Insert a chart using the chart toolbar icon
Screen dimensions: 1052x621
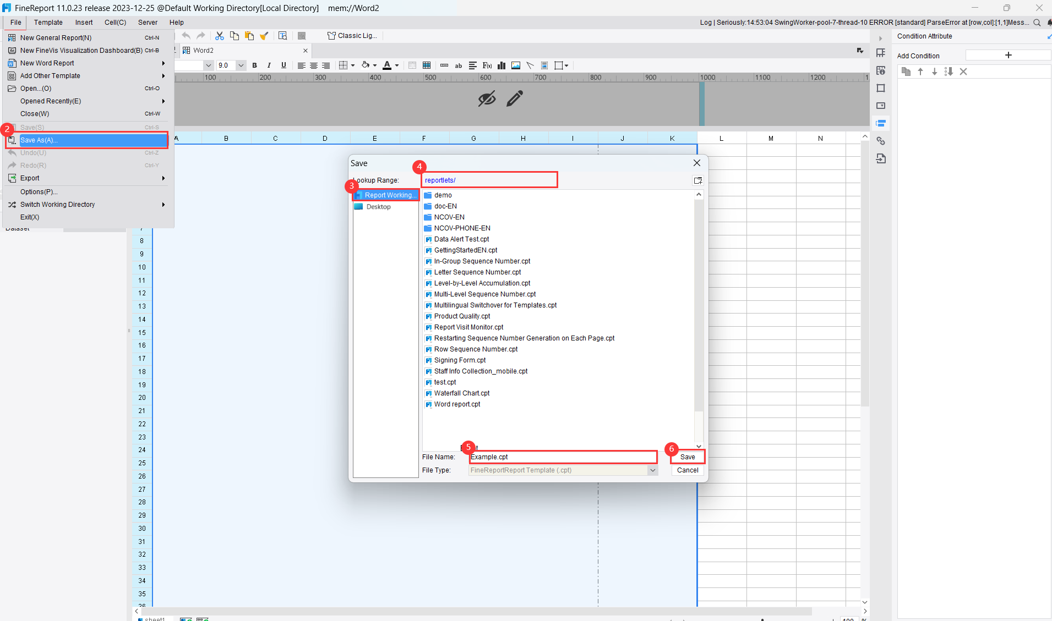tap(501, 65)
